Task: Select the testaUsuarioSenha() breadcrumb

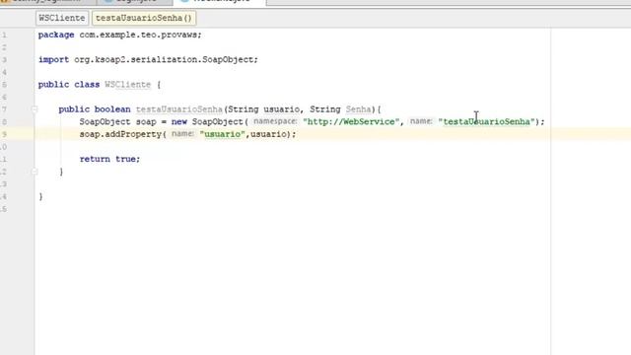Action: coord(144,18)
